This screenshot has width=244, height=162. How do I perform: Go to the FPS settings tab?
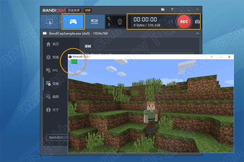52,71
